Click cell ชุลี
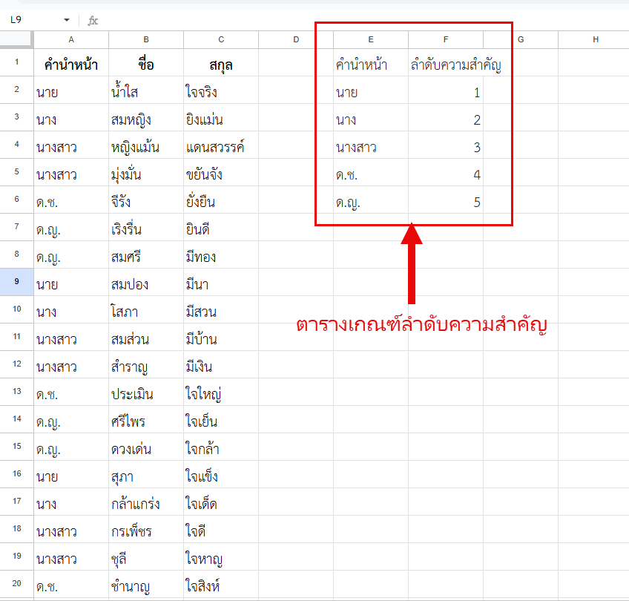The image size is (629, 601). coord(146,557)
